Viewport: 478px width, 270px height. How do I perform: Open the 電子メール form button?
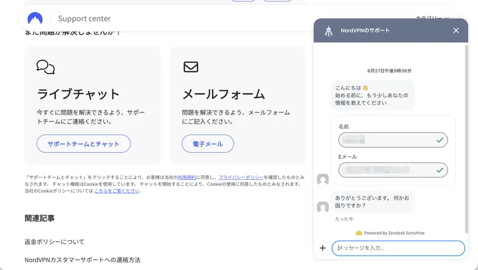pyautogui.click(x=208, y=144)
